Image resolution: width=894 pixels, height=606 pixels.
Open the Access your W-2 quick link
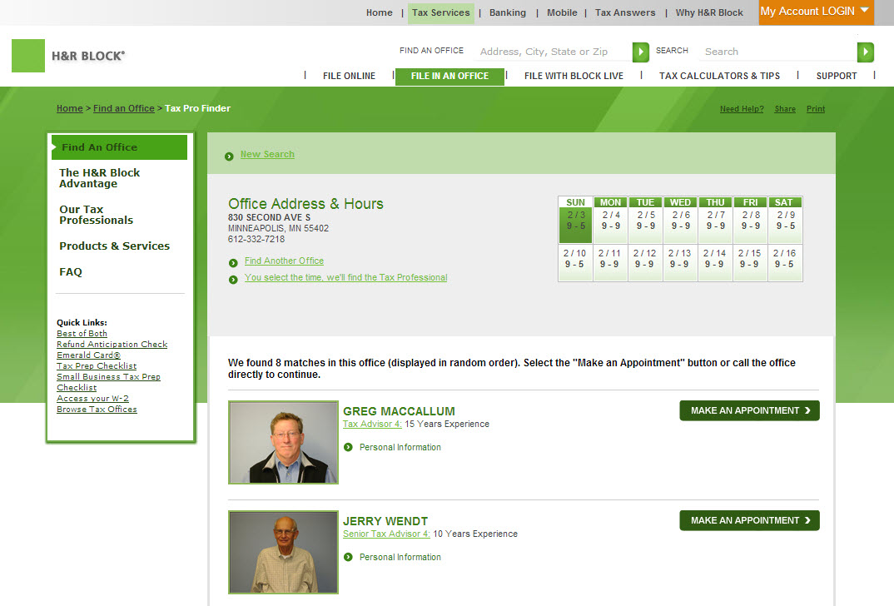point(92,399)
